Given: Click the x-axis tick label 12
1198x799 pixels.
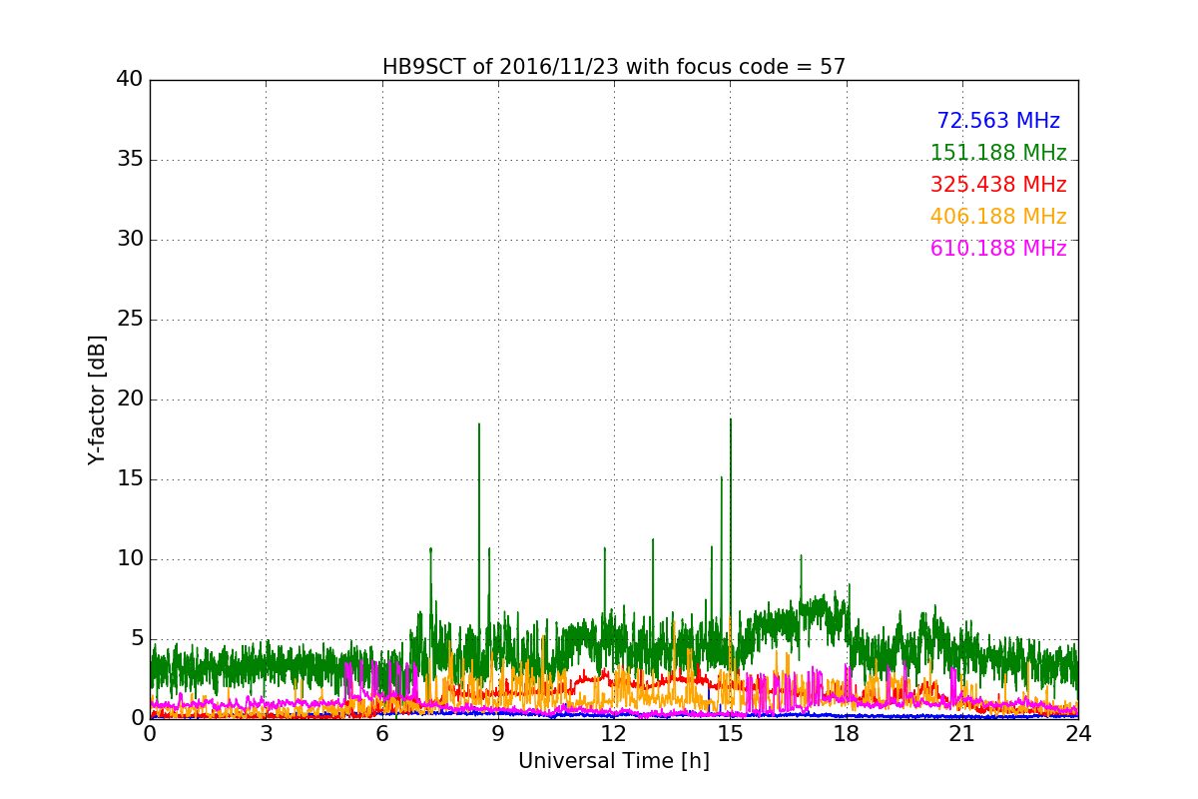Looking at the screenshot, I should click(x=614, y=734).
